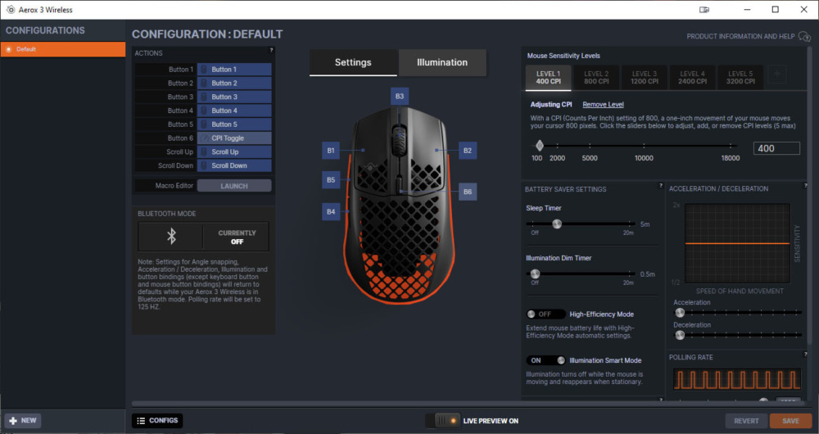Select the B2 button marker on mouse
Screen dimensions: 819x434
click(x=468, y=151)
